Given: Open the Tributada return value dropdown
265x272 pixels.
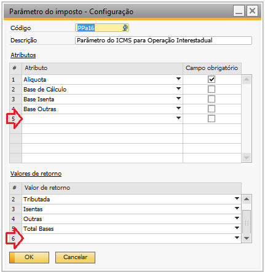Looking at the screenshot, I should tap(237, 198).
